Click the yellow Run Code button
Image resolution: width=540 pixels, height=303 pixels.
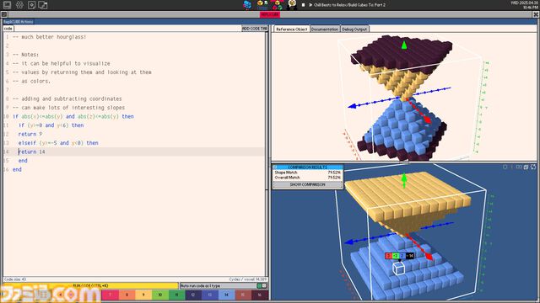[x=90, y=285]
